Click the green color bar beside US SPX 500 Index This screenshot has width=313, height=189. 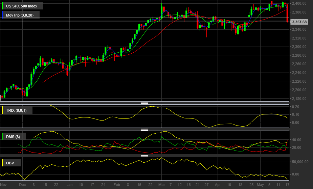2,6
